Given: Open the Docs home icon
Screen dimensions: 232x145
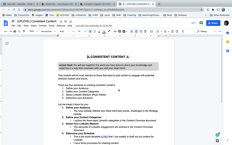Looking at the screenshot, I should point(6,23).
